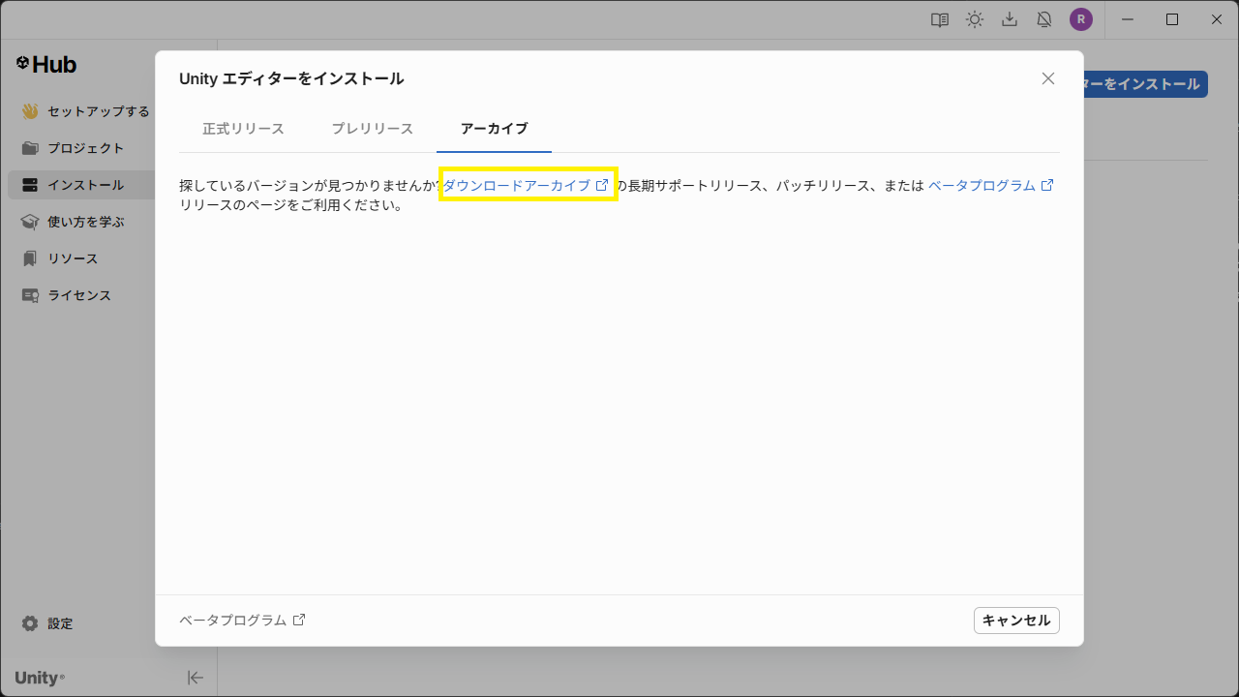Screen dimensions: 1239x697
Task: Switch to the 正式リリース tab
Action: tap(243, 129)
